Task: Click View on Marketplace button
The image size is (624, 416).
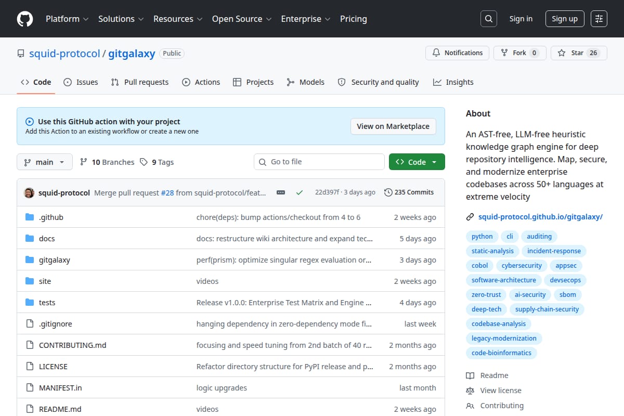Action: point(393,126)
